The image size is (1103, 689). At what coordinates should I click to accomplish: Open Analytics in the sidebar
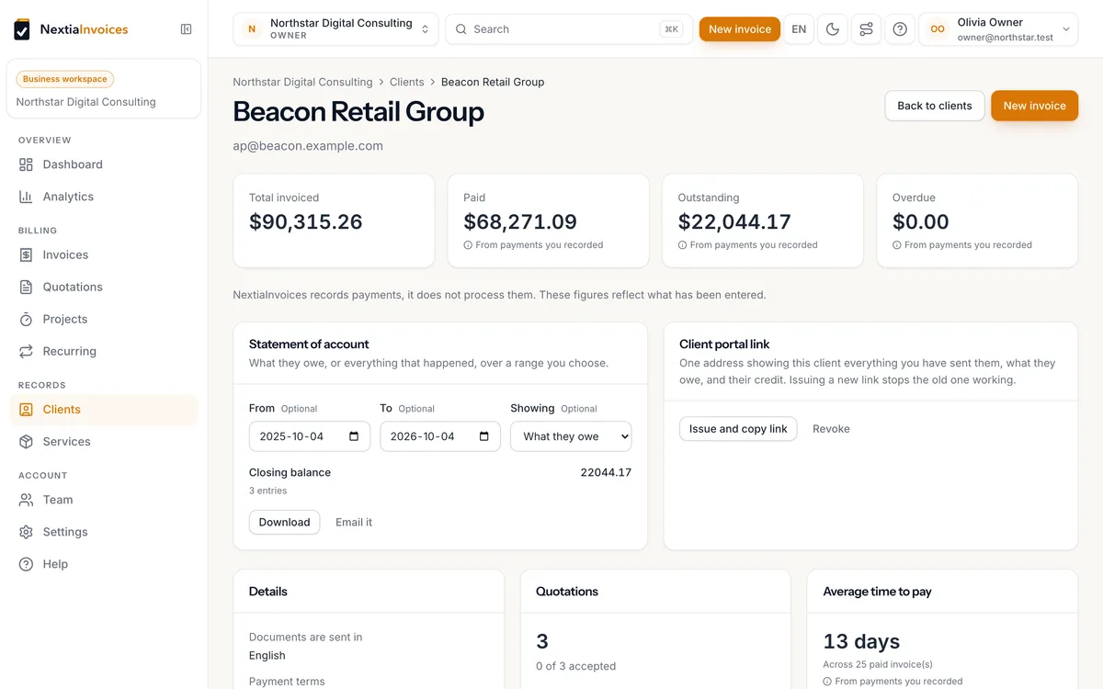tap(104, 197)
